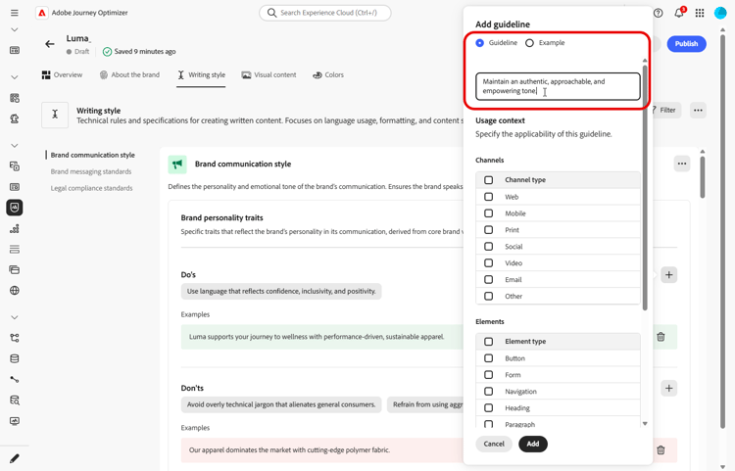Delete the green Luma supports example
This screenshot has height=471, width=735.
(661, 337)
